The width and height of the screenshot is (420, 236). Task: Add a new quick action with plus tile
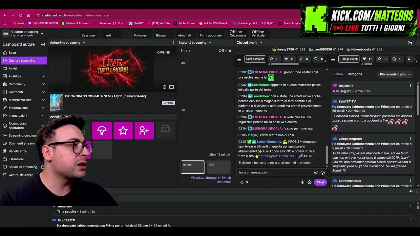[x=102, y=150]
